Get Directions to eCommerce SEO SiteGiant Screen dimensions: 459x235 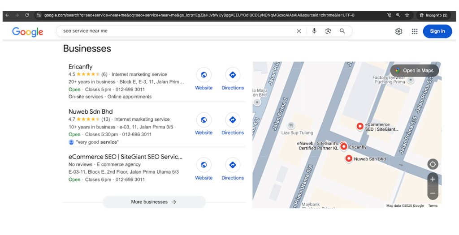click(x=233, y=165)
